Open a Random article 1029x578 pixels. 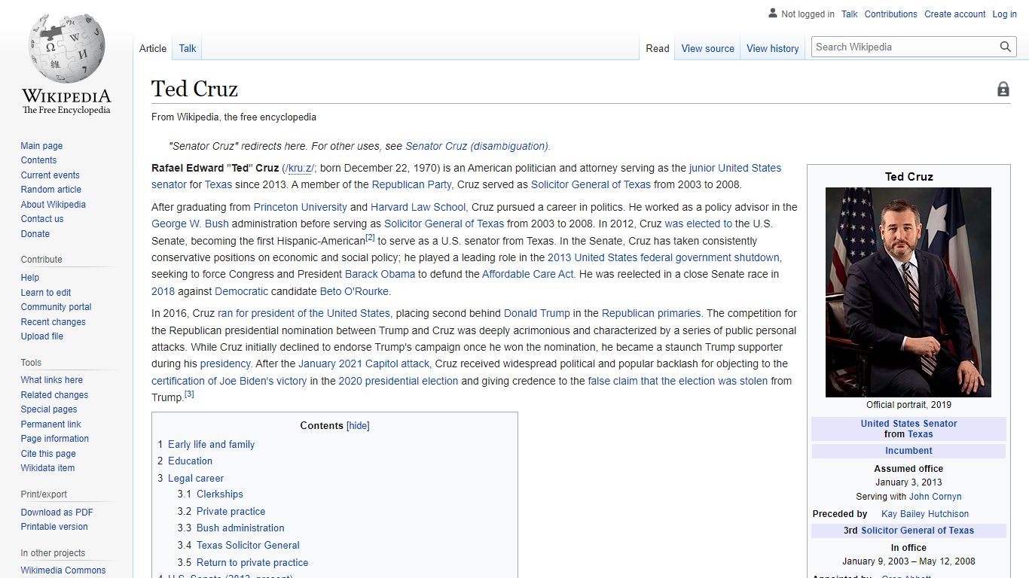point(50,190)
